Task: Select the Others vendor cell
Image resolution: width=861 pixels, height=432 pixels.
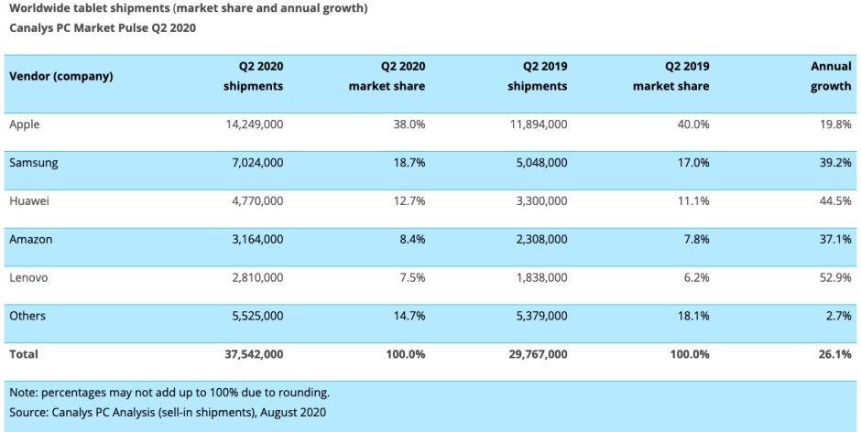Action: pyautogui.click(x=27, y=316)
